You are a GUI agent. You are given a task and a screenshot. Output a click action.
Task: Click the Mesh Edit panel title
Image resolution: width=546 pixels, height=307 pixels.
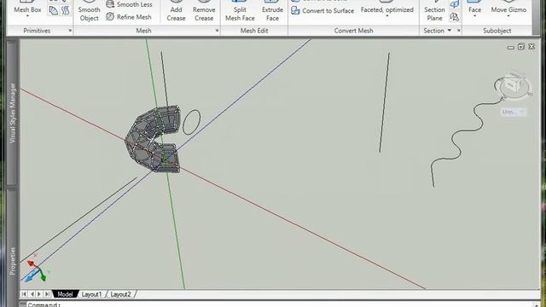click(x=254, y=31)
